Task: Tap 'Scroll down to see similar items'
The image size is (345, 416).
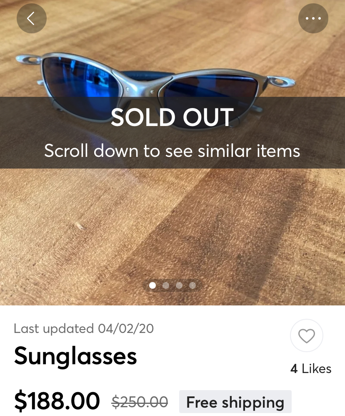Action: pos(172,150)
